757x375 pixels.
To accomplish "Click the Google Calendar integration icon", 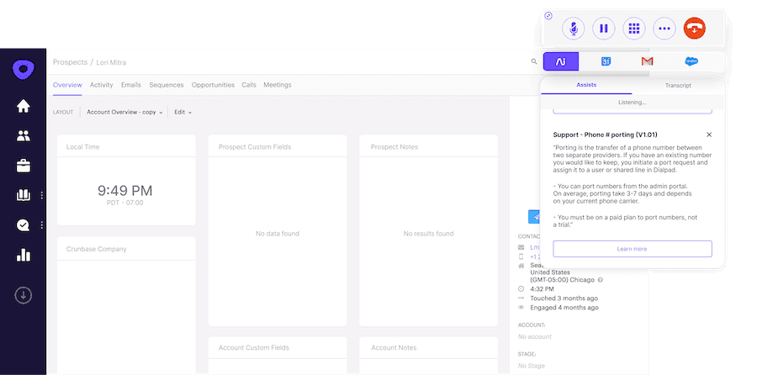I will point(605,61).
